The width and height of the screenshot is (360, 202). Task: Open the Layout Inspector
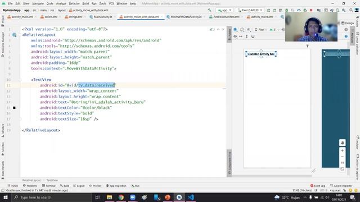point(341,186)
